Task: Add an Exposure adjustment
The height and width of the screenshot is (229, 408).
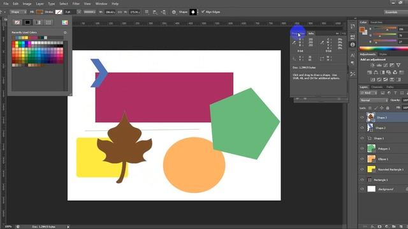Action: point(392,65)
